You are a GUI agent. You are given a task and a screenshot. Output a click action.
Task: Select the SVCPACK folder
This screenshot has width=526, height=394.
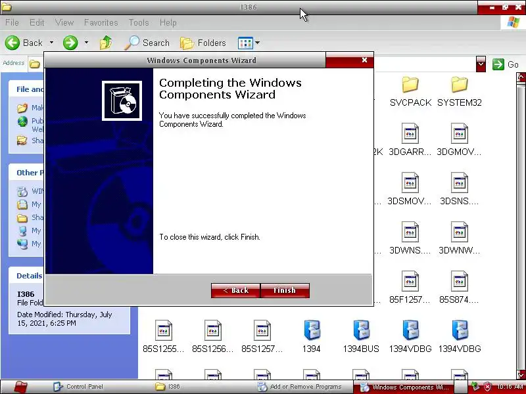(410, 92)
